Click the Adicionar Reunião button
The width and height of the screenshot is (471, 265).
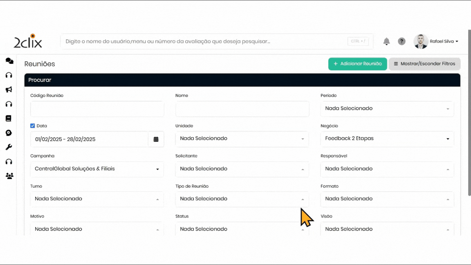357,64
